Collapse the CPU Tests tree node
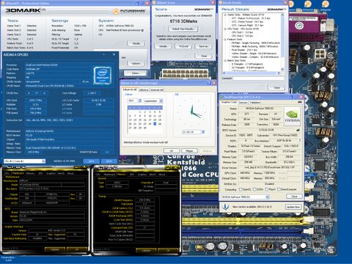 click(225, 29)
